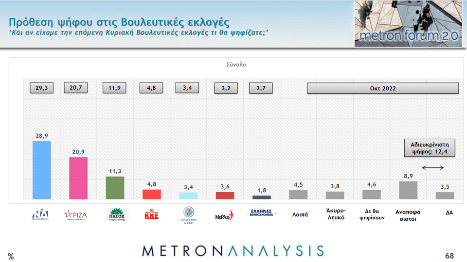Click the 20,7 previous value box
The height and width of the screenshot is (262, 467).
(76, 88)
